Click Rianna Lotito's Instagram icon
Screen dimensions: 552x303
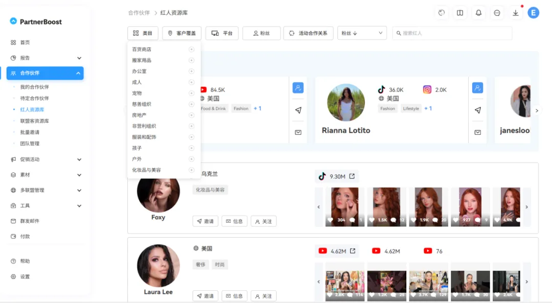tap(427, 89)
